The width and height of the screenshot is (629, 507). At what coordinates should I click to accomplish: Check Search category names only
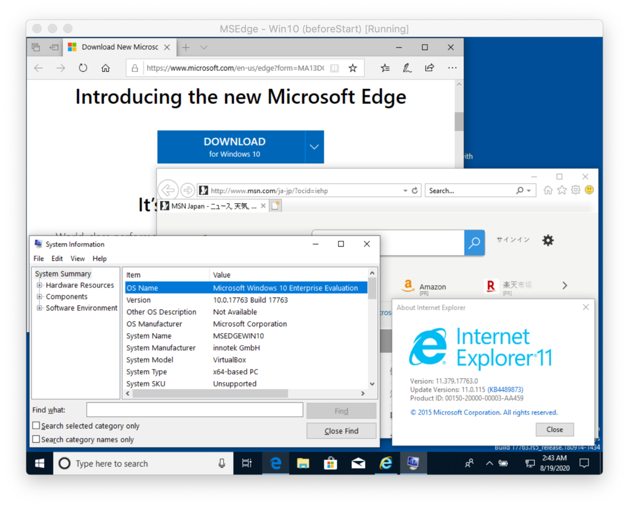pos(36,439)
